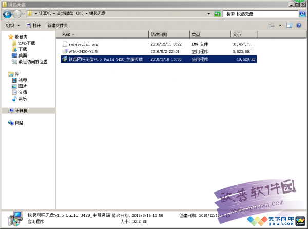The width and height of the screenshot is (308, 229).
Task: Open the 音乐 library
Action: pyautogui.click(x=23, y=99)
